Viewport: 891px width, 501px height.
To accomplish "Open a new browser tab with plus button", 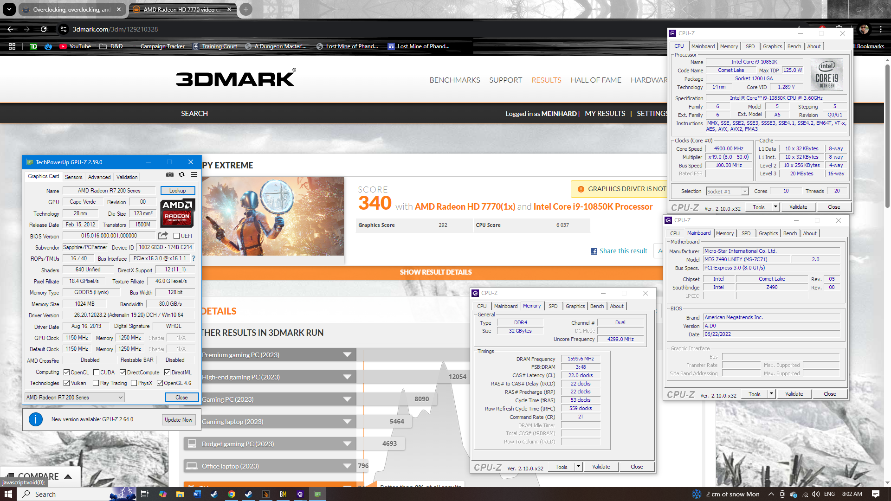I will pyautogui.click(x=246, y=9).
